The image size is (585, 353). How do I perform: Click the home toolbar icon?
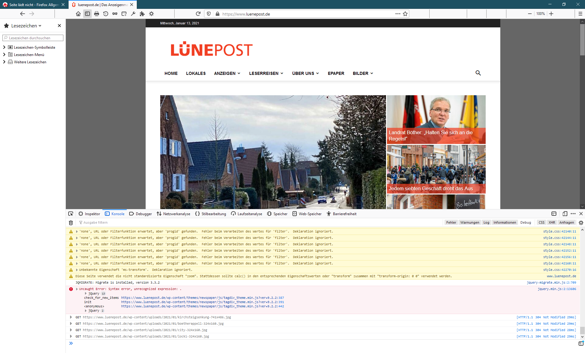(78, 14)
